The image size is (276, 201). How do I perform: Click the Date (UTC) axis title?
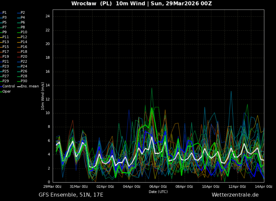point(158,192)
